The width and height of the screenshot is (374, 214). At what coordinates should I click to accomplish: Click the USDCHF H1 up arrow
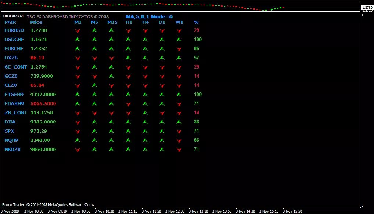(x=128, y=40)
